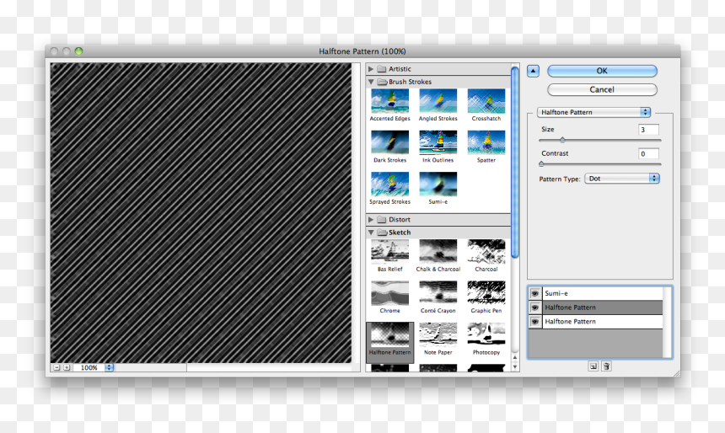
Task: Collapse the filter gallery with arrow button
Action: coord(533,71)
